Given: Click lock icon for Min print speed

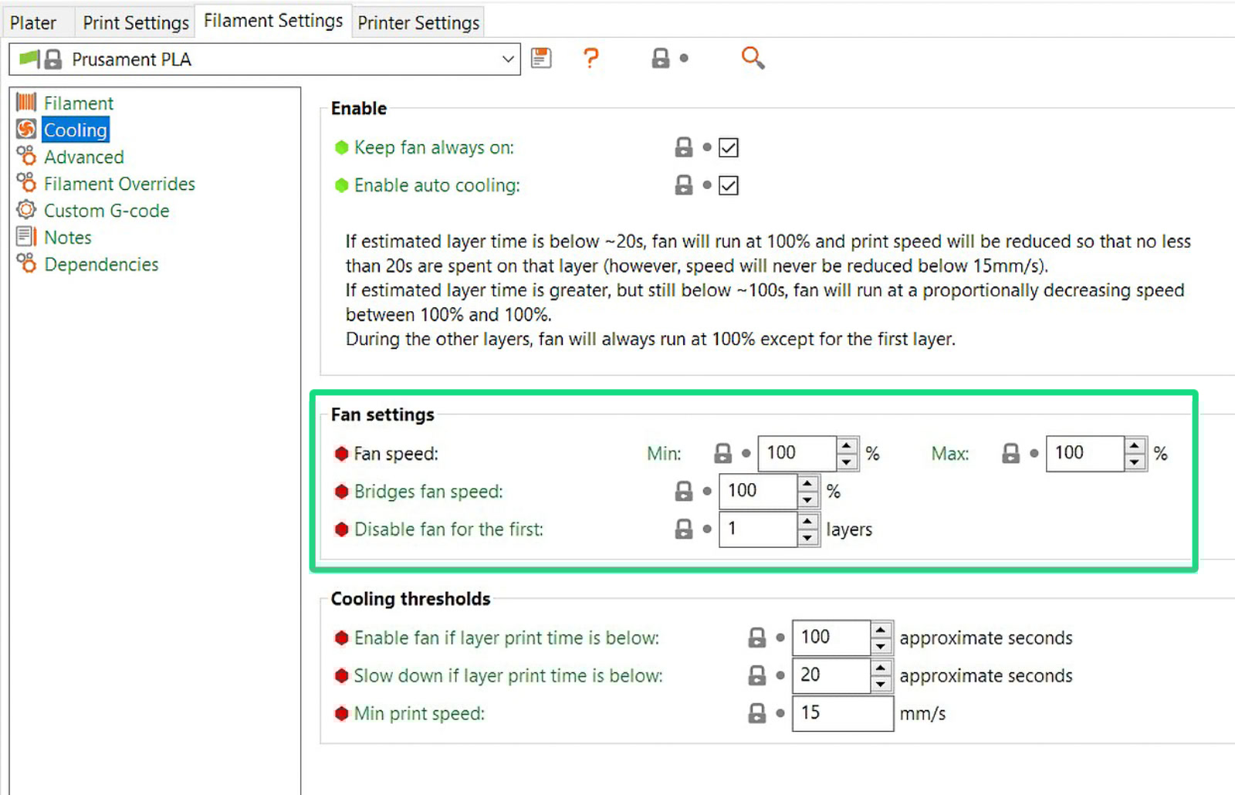Looking at the screenshot, I should tap(757, 713).
